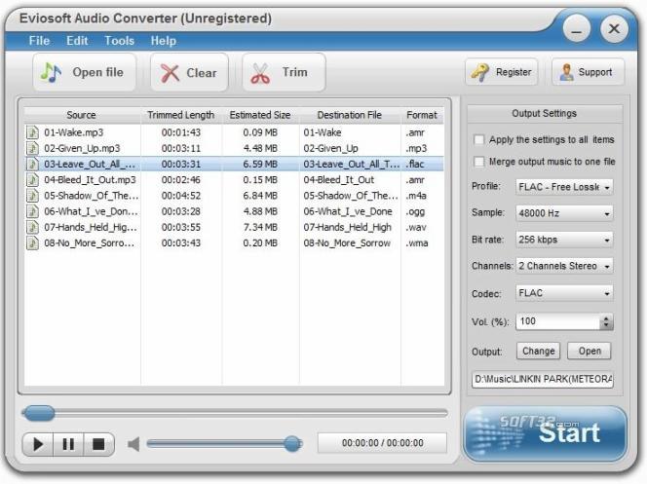Click the 00:01:43 trimmed length cell
Viewport: 647px width, 484px height.
click(181, 132)
